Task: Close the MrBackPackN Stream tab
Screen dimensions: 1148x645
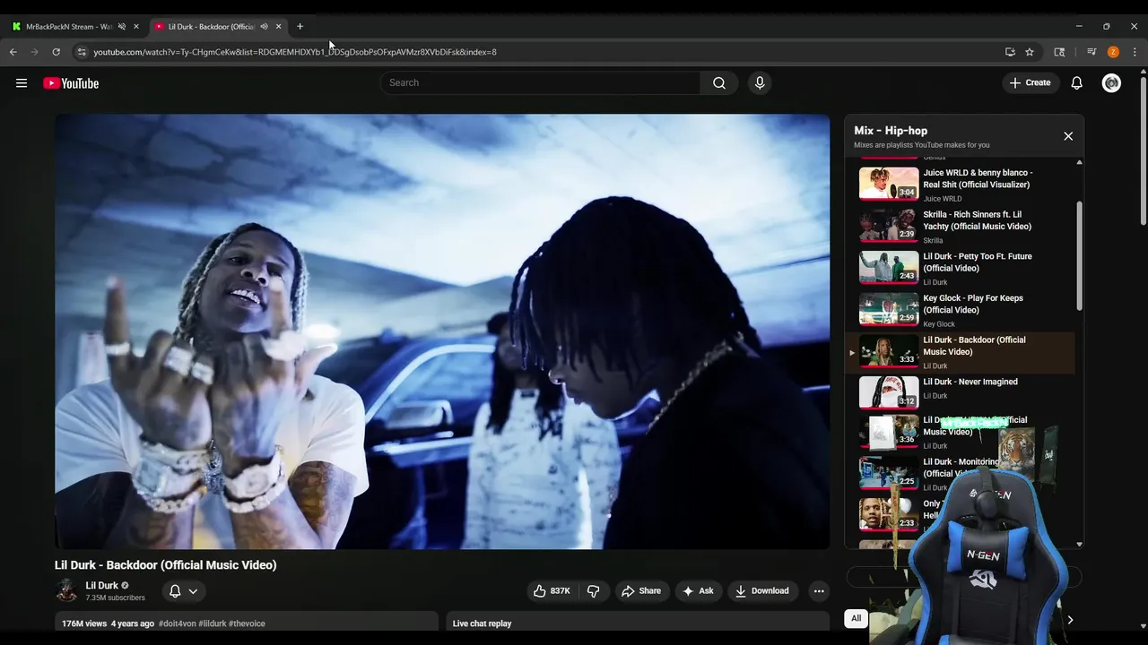Action: pyautogui.click(x=136, y=26)
